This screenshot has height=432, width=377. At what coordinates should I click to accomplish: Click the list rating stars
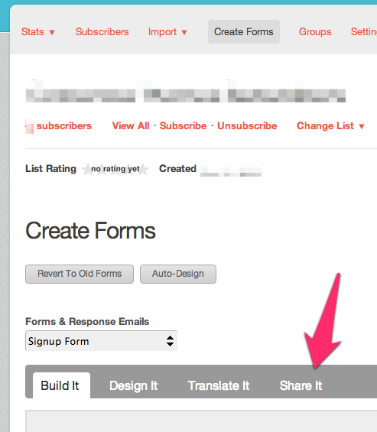(115, 169)
